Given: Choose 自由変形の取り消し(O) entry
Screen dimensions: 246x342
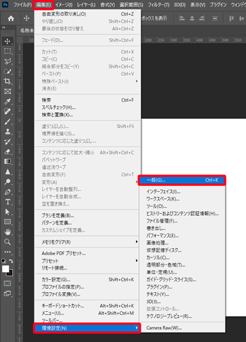Looking at the screenshot, I should (87, 14).
